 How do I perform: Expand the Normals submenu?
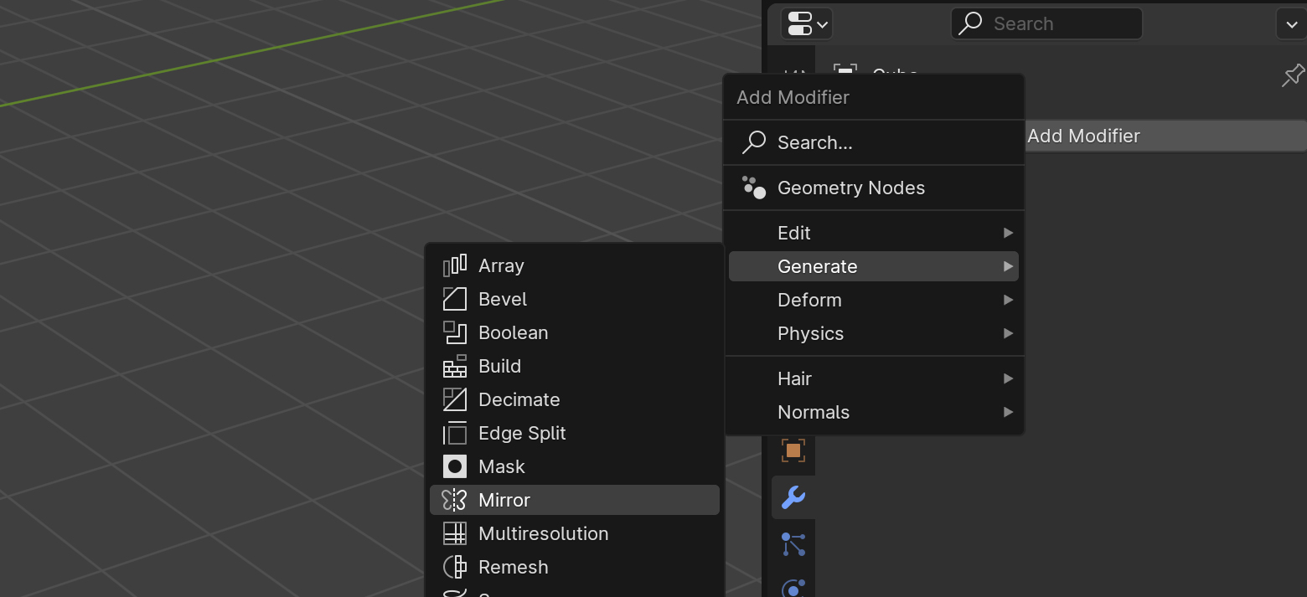874,412
